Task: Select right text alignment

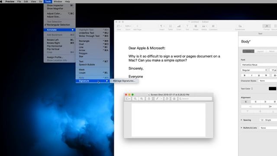Action: click(265, 102)
